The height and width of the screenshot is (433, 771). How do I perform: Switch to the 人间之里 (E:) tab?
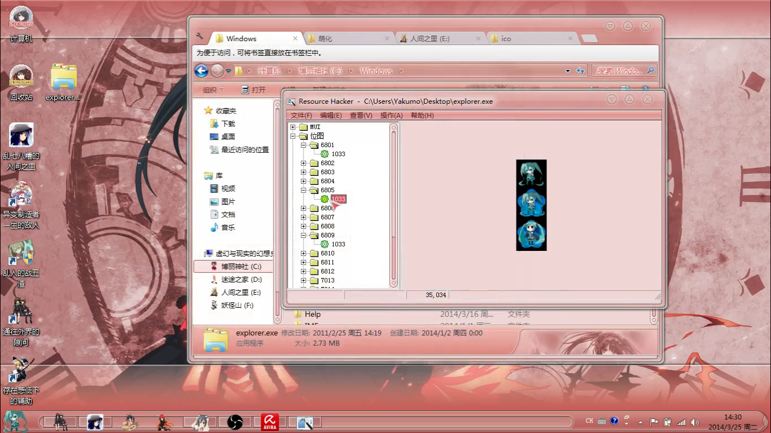pyautogui.click(x=440, y=38)
